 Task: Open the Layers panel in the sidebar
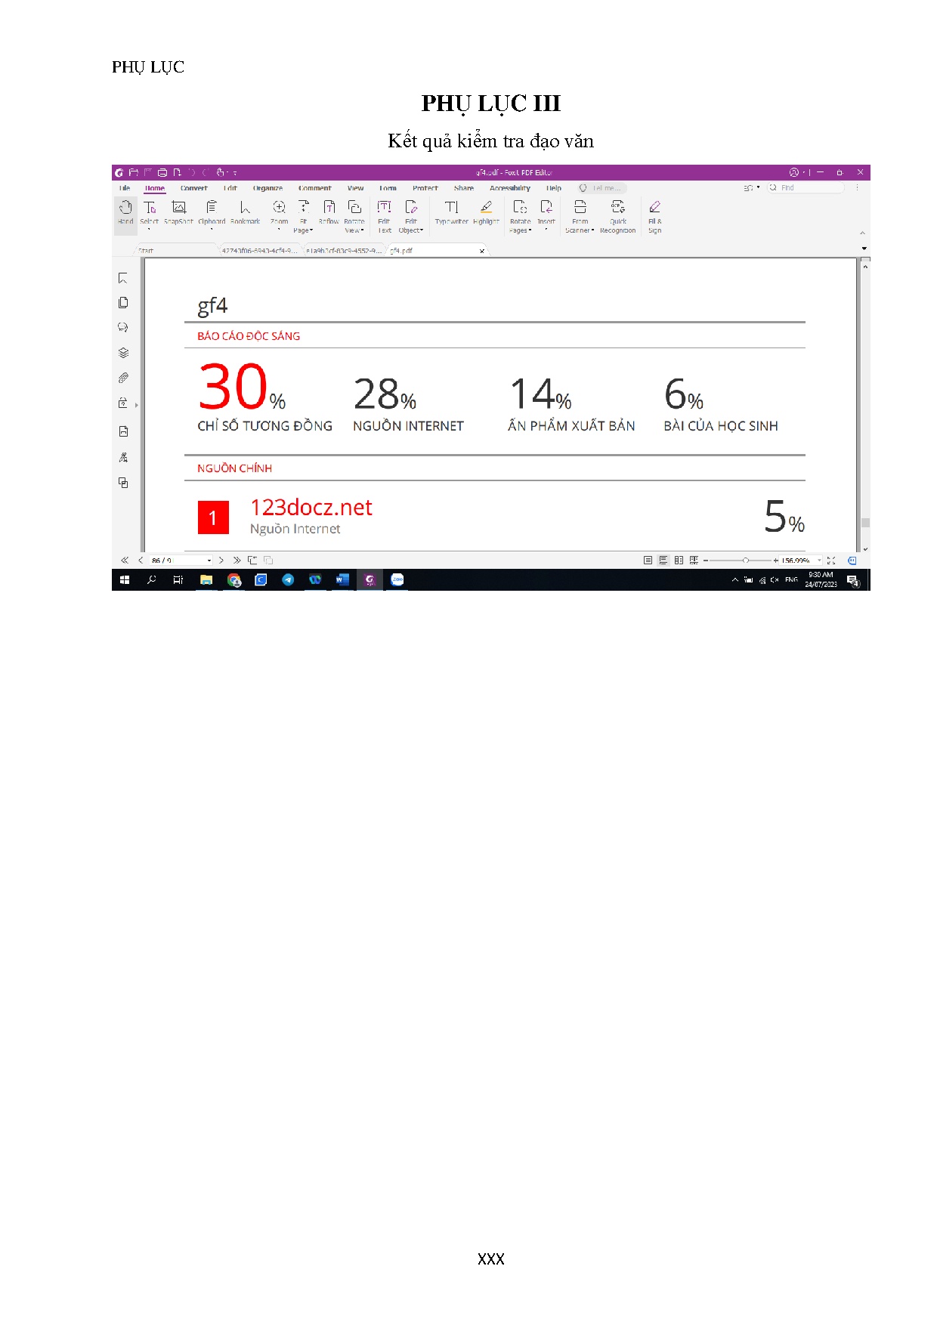pyautogui.click(x=123, y=353)
